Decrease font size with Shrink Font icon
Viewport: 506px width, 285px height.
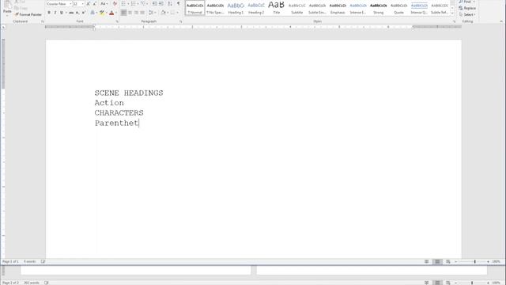[94, 4]
